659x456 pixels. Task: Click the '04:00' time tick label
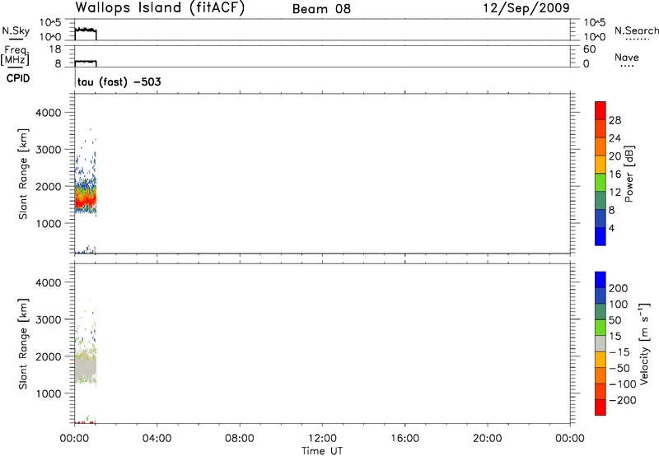[157, 439]
